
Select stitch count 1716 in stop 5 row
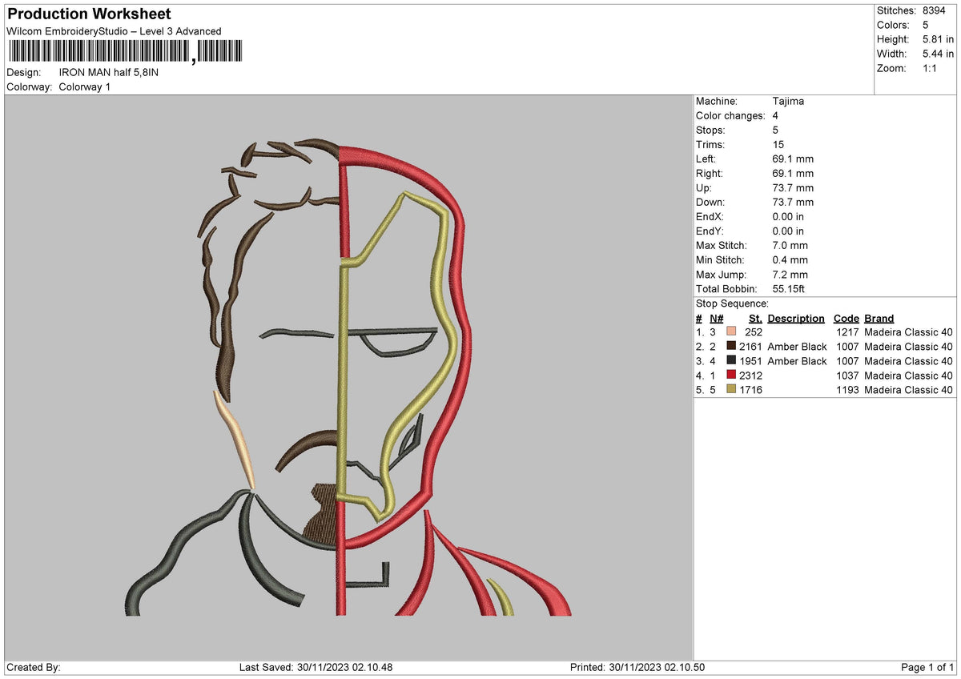coord(750,390)
